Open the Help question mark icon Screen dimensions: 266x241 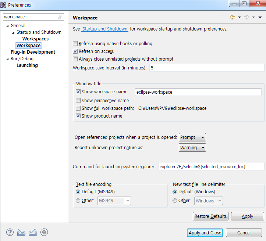click(x=10, y=232)
